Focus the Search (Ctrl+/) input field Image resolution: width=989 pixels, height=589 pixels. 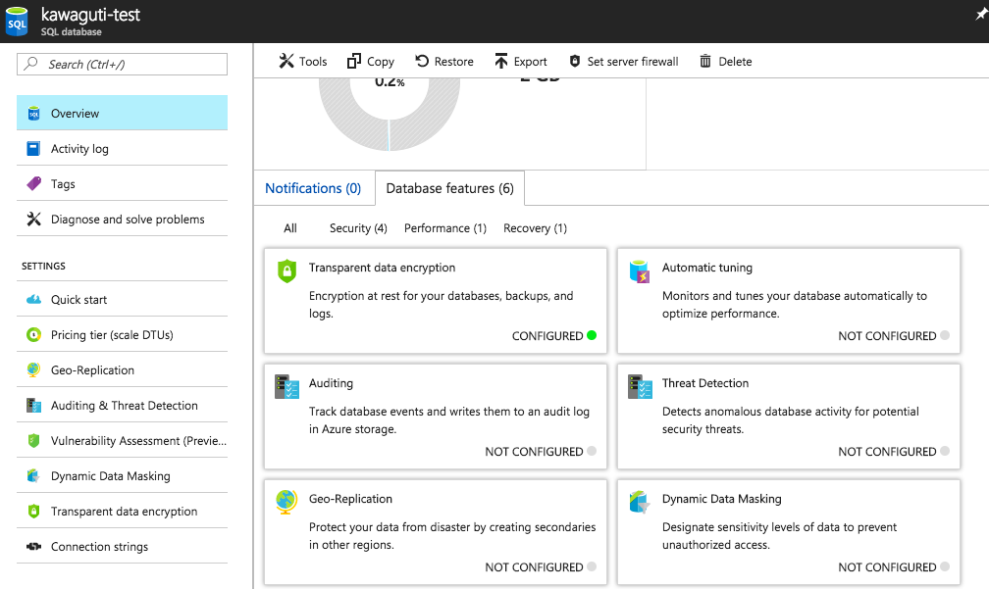[122, 64]
